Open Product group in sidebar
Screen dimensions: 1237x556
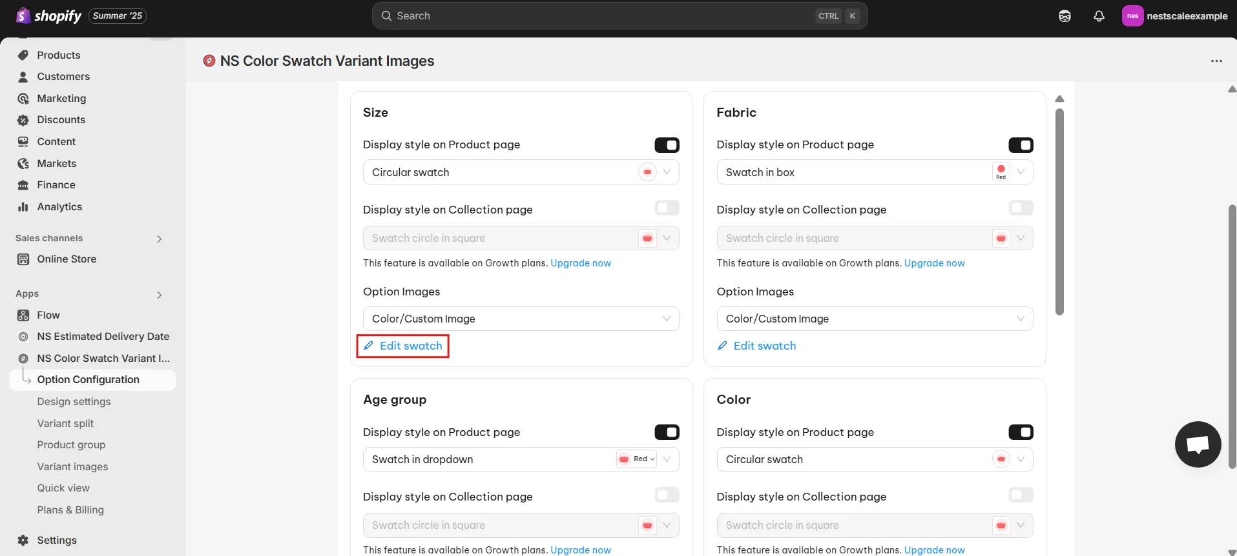(x=71, y=445)
